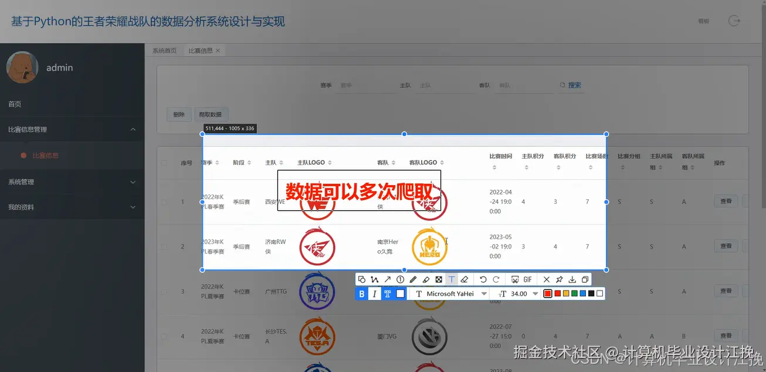
Task: Click the 删除 button
Action: tap(179, 115)
